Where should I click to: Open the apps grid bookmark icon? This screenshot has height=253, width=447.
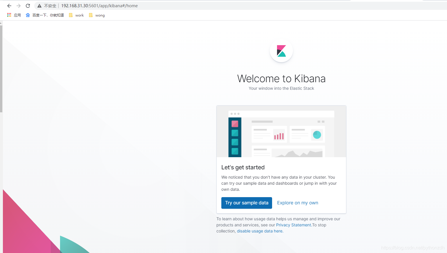tap(9, 15)
